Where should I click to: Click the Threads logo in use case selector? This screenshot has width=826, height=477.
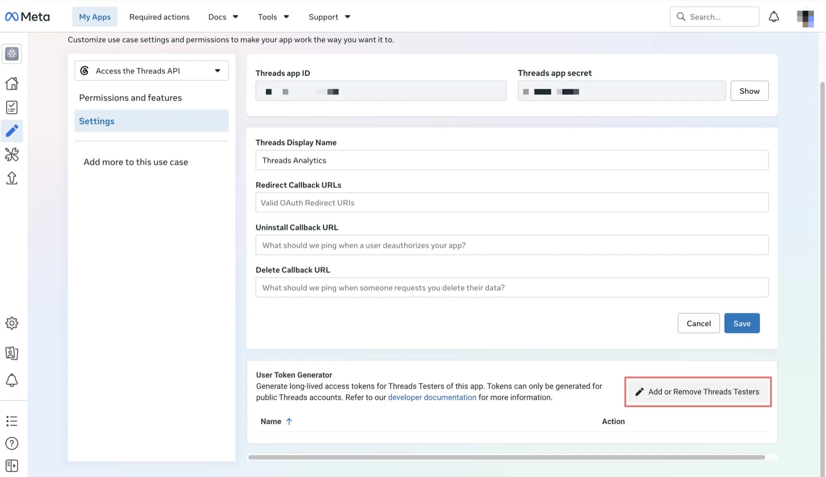(x=85, y=71)
